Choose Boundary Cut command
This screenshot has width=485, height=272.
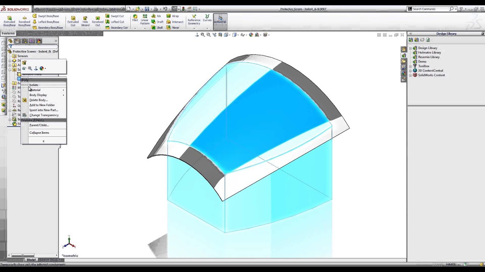116,28
